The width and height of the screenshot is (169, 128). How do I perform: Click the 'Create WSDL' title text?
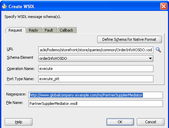pyautogui.click(x=22, y=6)
